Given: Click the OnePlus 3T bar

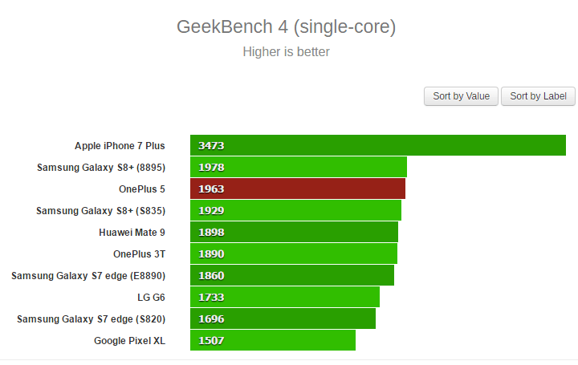Looking at the screenshot, I should [294, 253].
